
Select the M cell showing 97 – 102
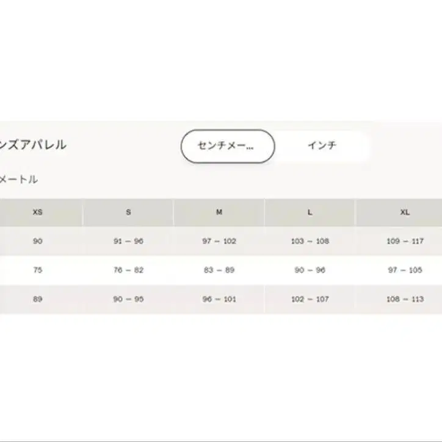pyautogui.click(x=219, y=241)
